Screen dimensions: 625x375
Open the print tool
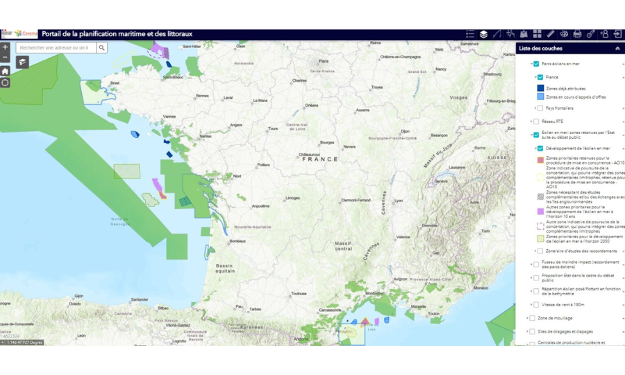pos(577,34)
